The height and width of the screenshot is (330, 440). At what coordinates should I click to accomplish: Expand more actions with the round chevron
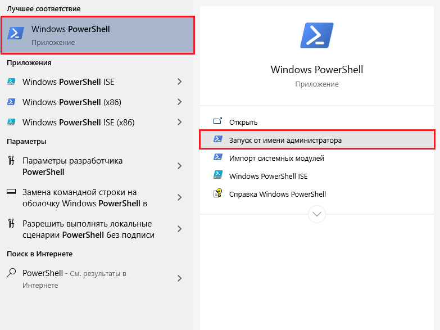tap(317, 214)
